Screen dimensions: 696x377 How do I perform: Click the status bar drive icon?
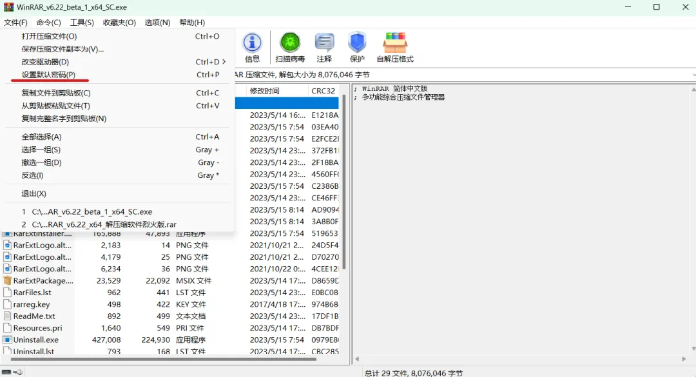6,372
